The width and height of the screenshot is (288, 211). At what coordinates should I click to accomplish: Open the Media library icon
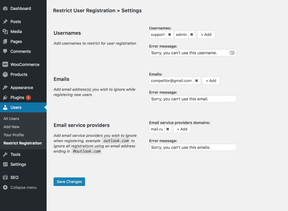pos(5,32)
